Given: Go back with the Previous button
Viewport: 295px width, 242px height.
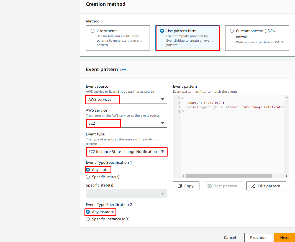Looking at the screenshot, I should (258, 238).
